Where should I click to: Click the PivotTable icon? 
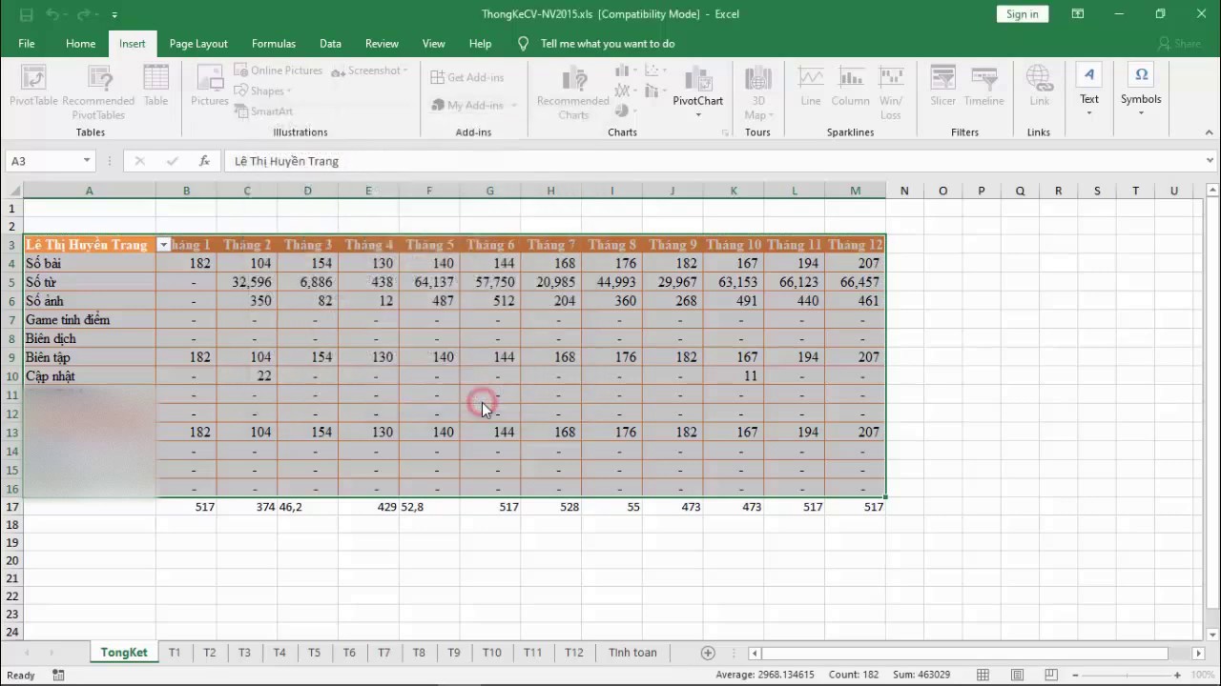(33, 88)
